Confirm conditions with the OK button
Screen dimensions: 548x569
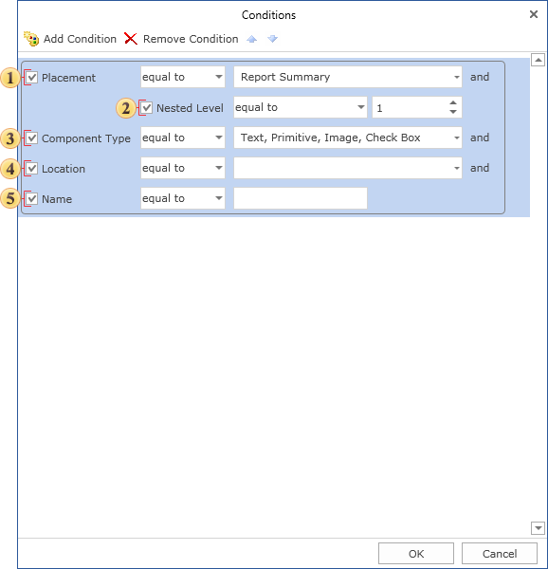pyautogui.click(x=416, y=554)
